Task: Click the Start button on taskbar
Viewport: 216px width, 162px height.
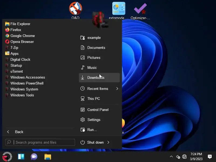Action: pos(7,157)
